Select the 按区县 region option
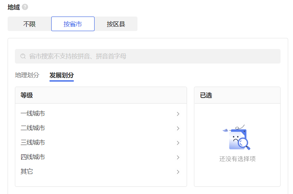The height and width of the screenshot is (194, 293). (x=116, y=24)
